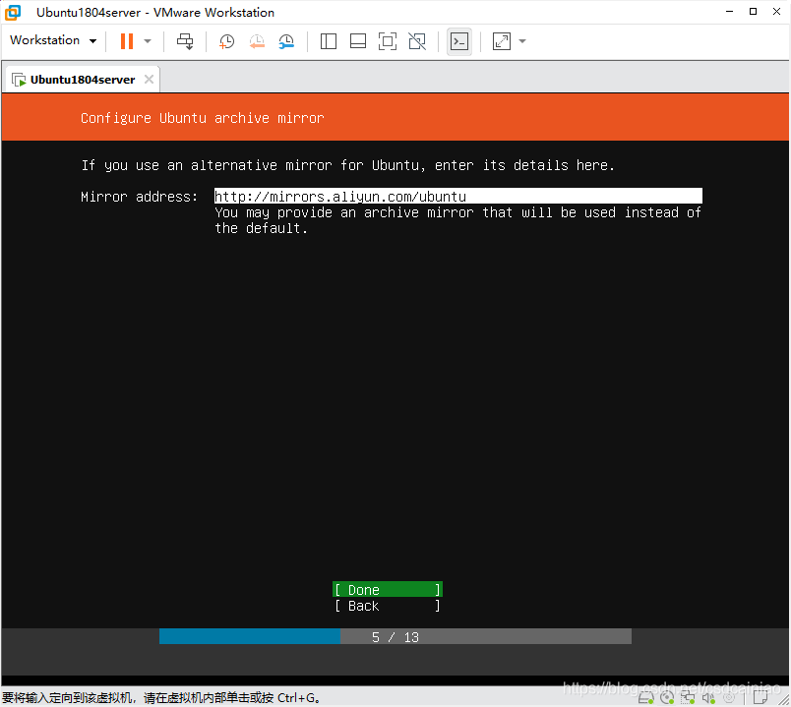Toggle the library sidebar panel

(329, 41)
